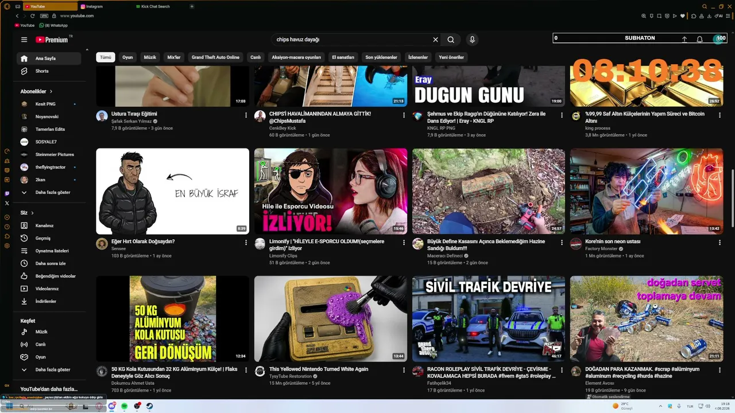Select the Son yüklenenler filter chip
Viewport: 735px width, 413px height.
(381, 57)
